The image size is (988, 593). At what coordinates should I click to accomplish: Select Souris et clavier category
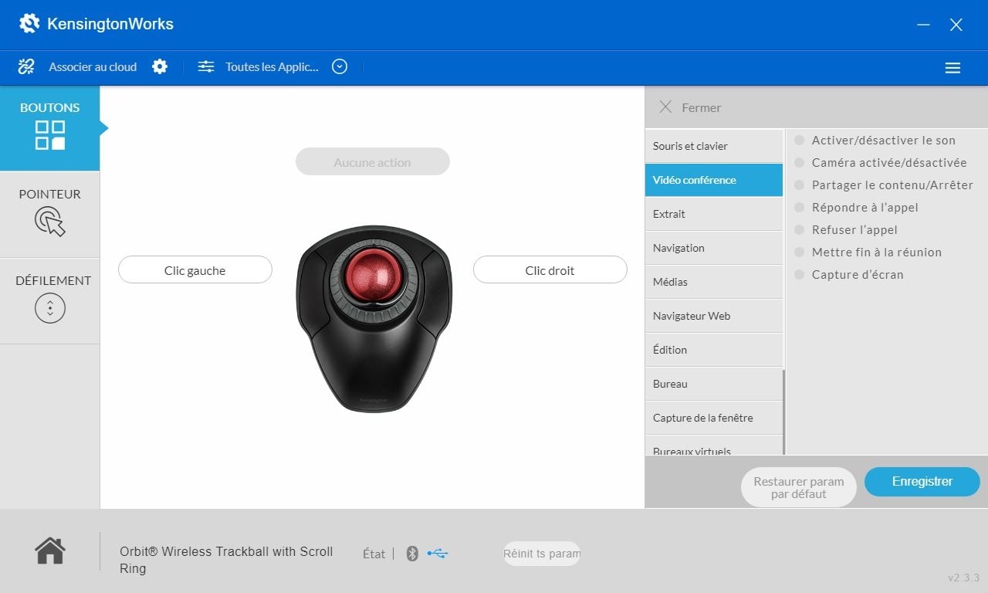[714, 146]
